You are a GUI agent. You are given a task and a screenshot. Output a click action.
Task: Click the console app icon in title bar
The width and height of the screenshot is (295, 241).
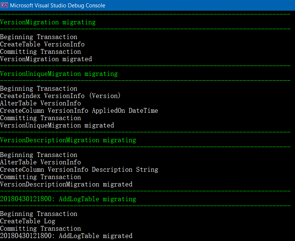pos(4,5)
